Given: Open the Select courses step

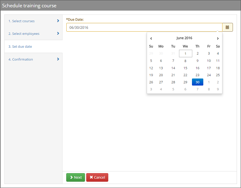Looking at the screenshot, I should (x=22, y=21).
